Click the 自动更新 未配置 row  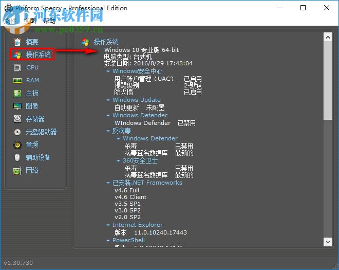click(139, 107)
